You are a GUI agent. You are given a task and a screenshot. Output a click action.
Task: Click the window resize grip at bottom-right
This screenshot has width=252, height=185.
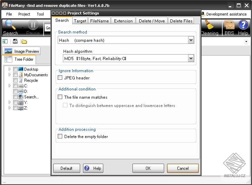point(248,182)
